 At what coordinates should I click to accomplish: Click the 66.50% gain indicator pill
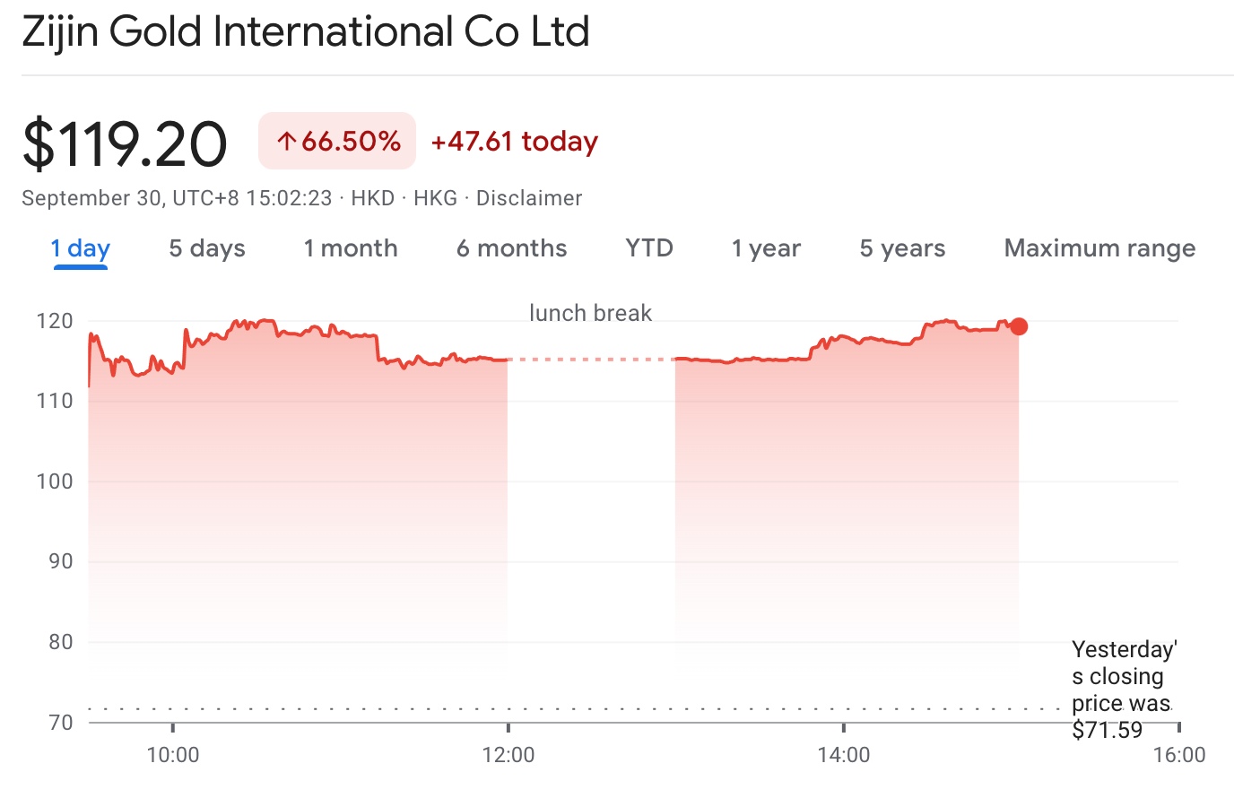(x=336, y=141)
